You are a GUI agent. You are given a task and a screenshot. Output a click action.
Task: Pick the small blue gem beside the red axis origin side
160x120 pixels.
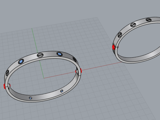(62, 91)
